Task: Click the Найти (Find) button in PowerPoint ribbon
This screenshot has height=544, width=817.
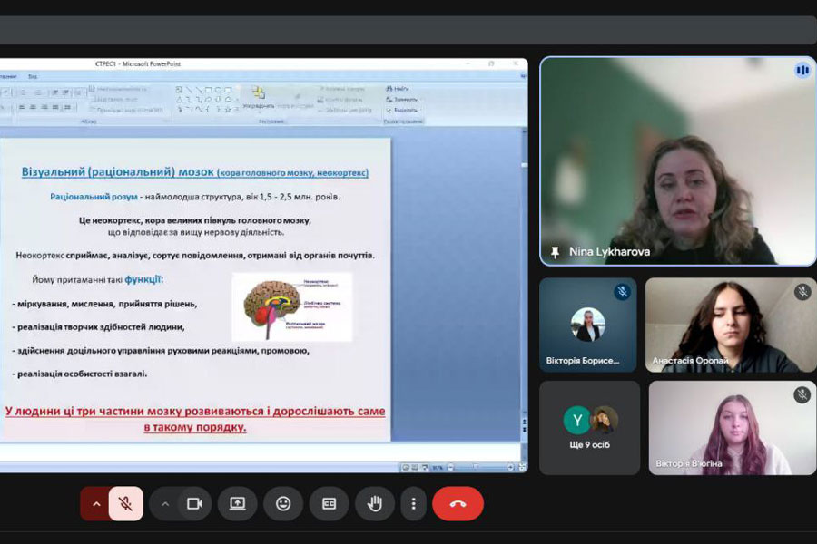Action: [398, 89]
